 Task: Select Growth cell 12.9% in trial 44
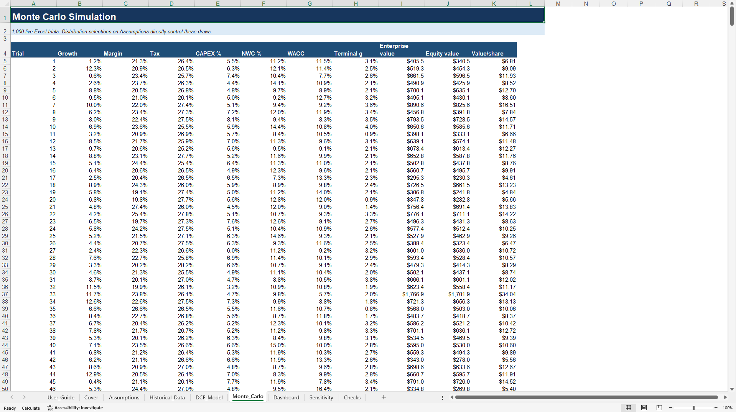click(x=79, y=374)
